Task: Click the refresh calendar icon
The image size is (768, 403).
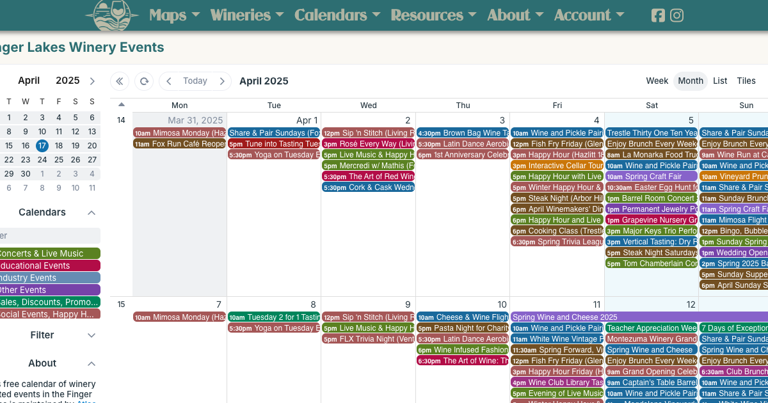Action: click(144, 81)
